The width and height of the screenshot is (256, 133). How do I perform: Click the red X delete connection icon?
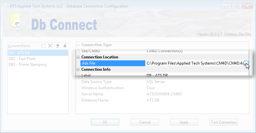pos(50,46)
